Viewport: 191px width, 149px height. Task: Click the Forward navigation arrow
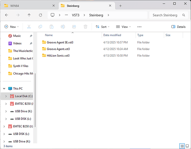pos(18,15)
